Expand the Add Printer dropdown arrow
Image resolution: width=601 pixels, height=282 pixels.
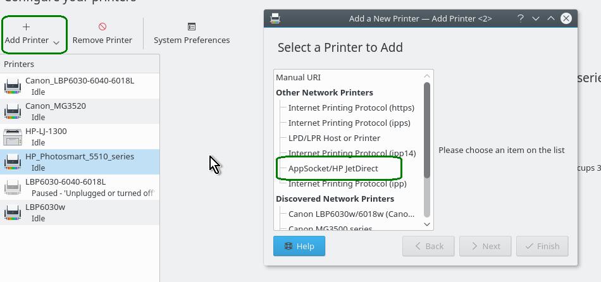pyautogui.click(x=56, y=42)
